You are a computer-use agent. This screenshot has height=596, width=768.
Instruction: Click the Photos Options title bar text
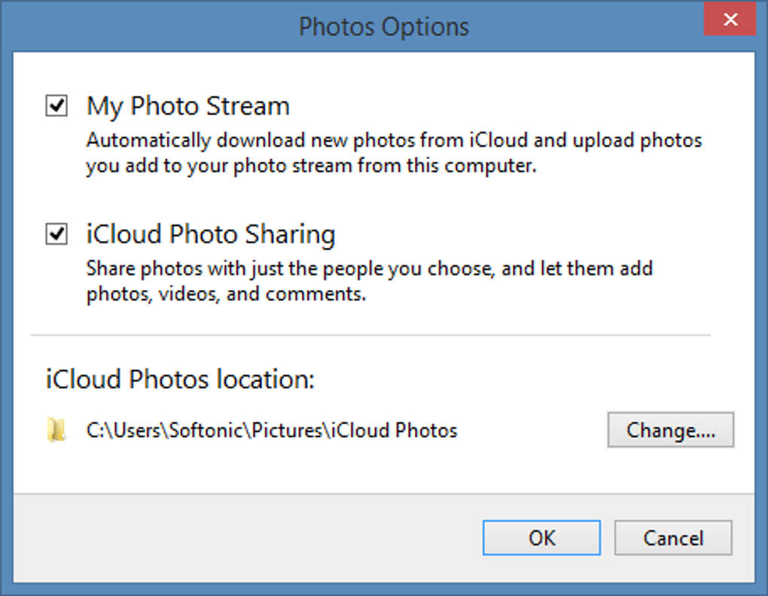coord(383,27)
